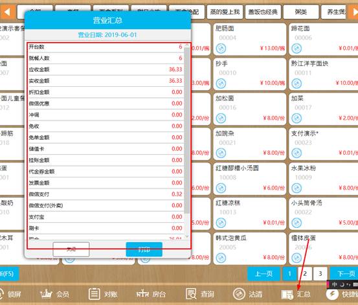Click the 代金券金额 row
This screenshot has width=358, height=305.
106,172
